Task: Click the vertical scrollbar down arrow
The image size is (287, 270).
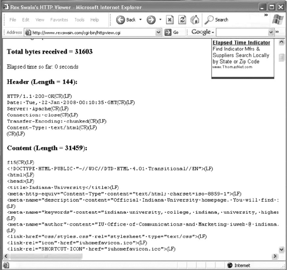Action: coord(282,250)
